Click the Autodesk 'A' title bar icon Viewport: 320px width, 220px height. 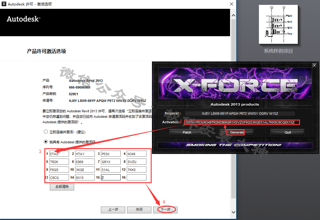[x=4, y=4]
